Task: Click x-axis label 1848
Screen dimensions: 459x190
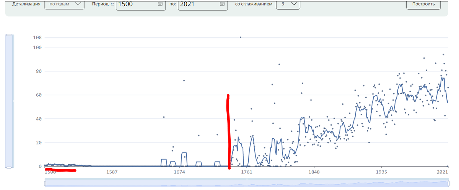Action: 314,172
